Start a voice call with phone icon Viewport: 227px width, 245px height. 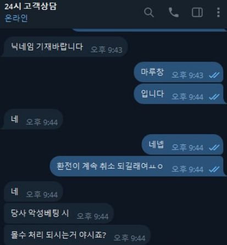coord(173,12)
